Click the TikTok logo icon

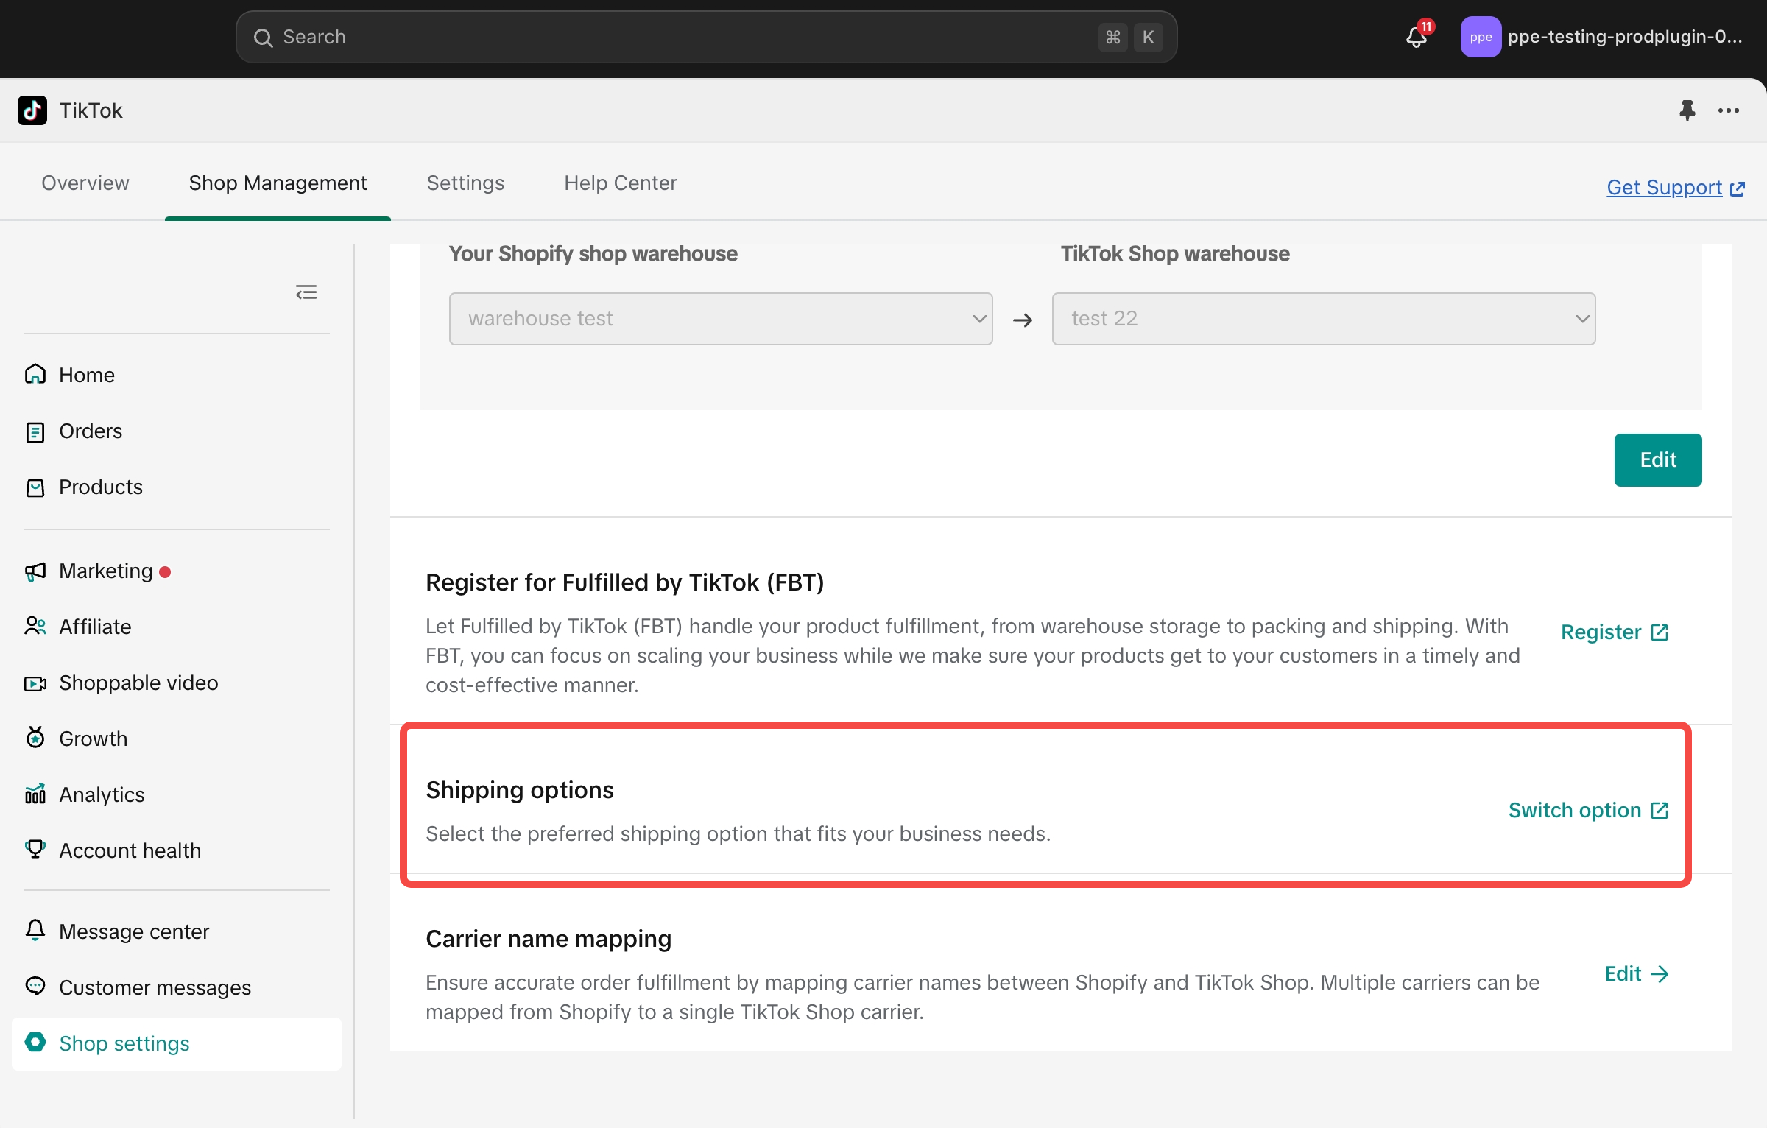pos(32,110)
